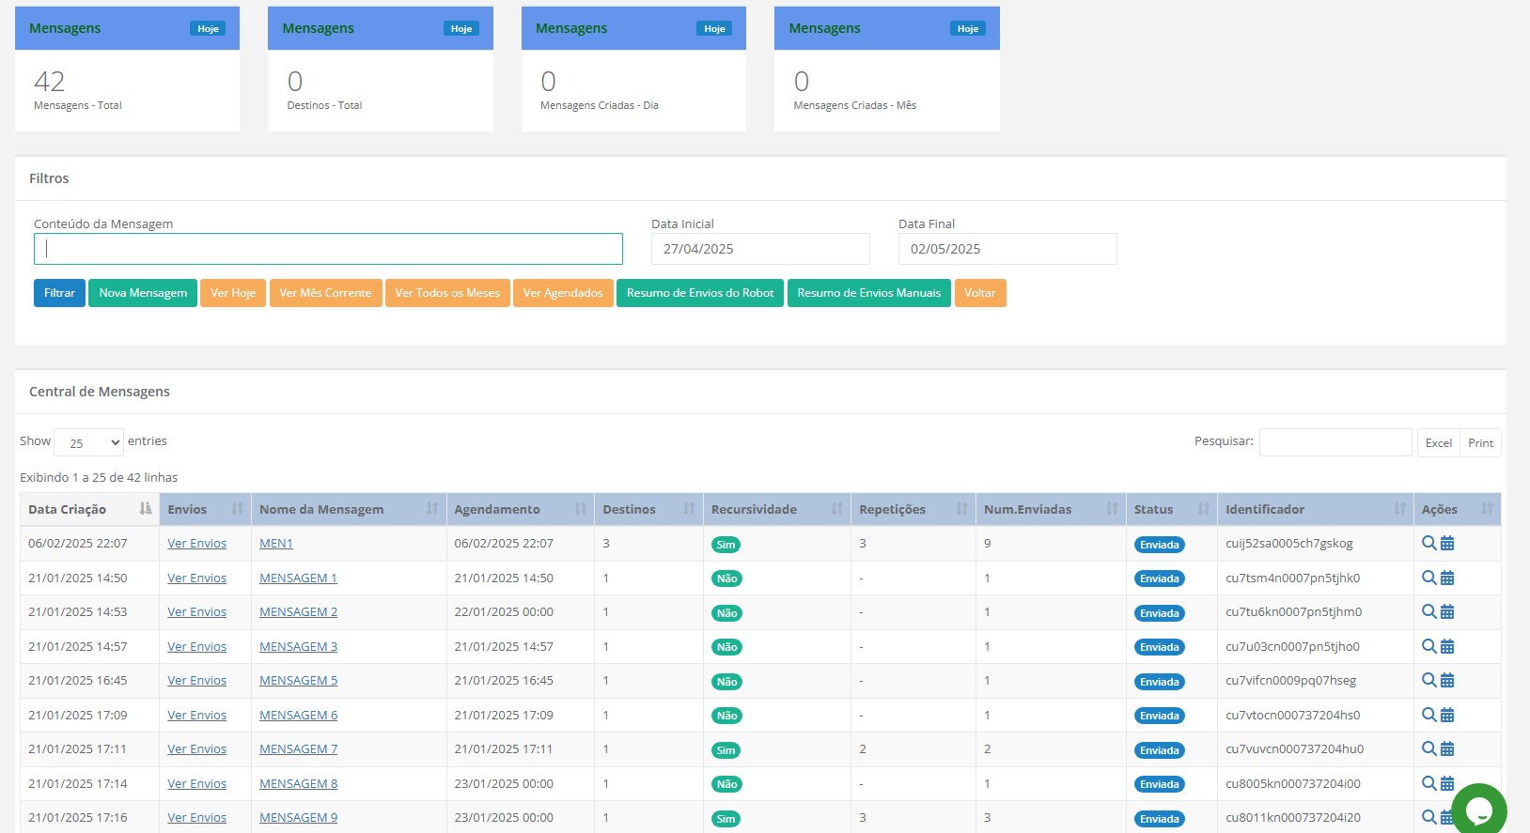Image resolution: width=1530 pixels, height=833 pixels.
Task: Sort table by Agendamento column
Action: pos(521,509)
